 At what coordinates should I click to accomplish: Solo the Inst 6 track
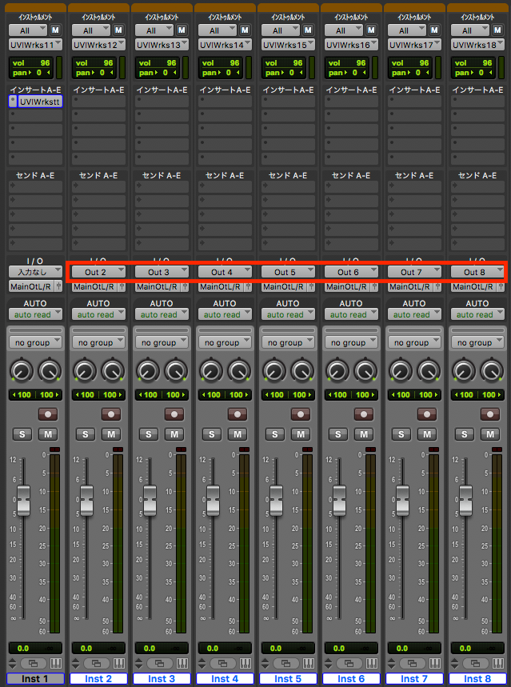click(337, 434)
